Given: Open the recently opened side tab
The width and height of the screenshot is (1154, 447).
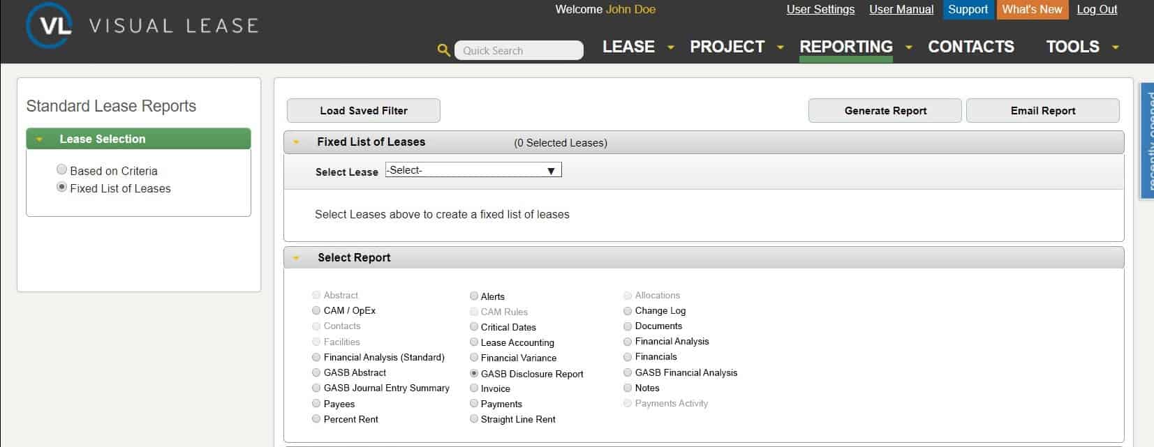Looking at the screenshot, I should (1147, 139).
